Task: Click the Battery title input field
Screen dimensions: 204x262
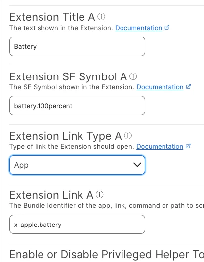Action: pos(77,46)
